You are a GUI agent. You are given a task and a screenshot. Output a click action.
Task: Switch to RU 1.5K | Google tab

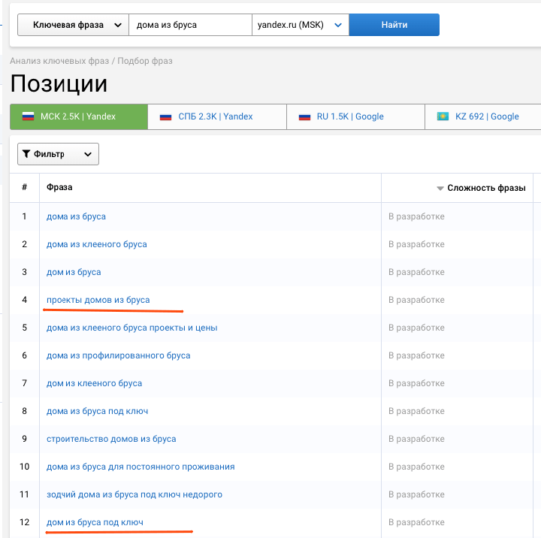(355, 116)
